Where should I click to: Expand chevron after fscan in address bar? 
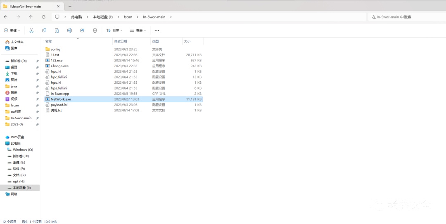pyautogui.click(x=138, y=17)
